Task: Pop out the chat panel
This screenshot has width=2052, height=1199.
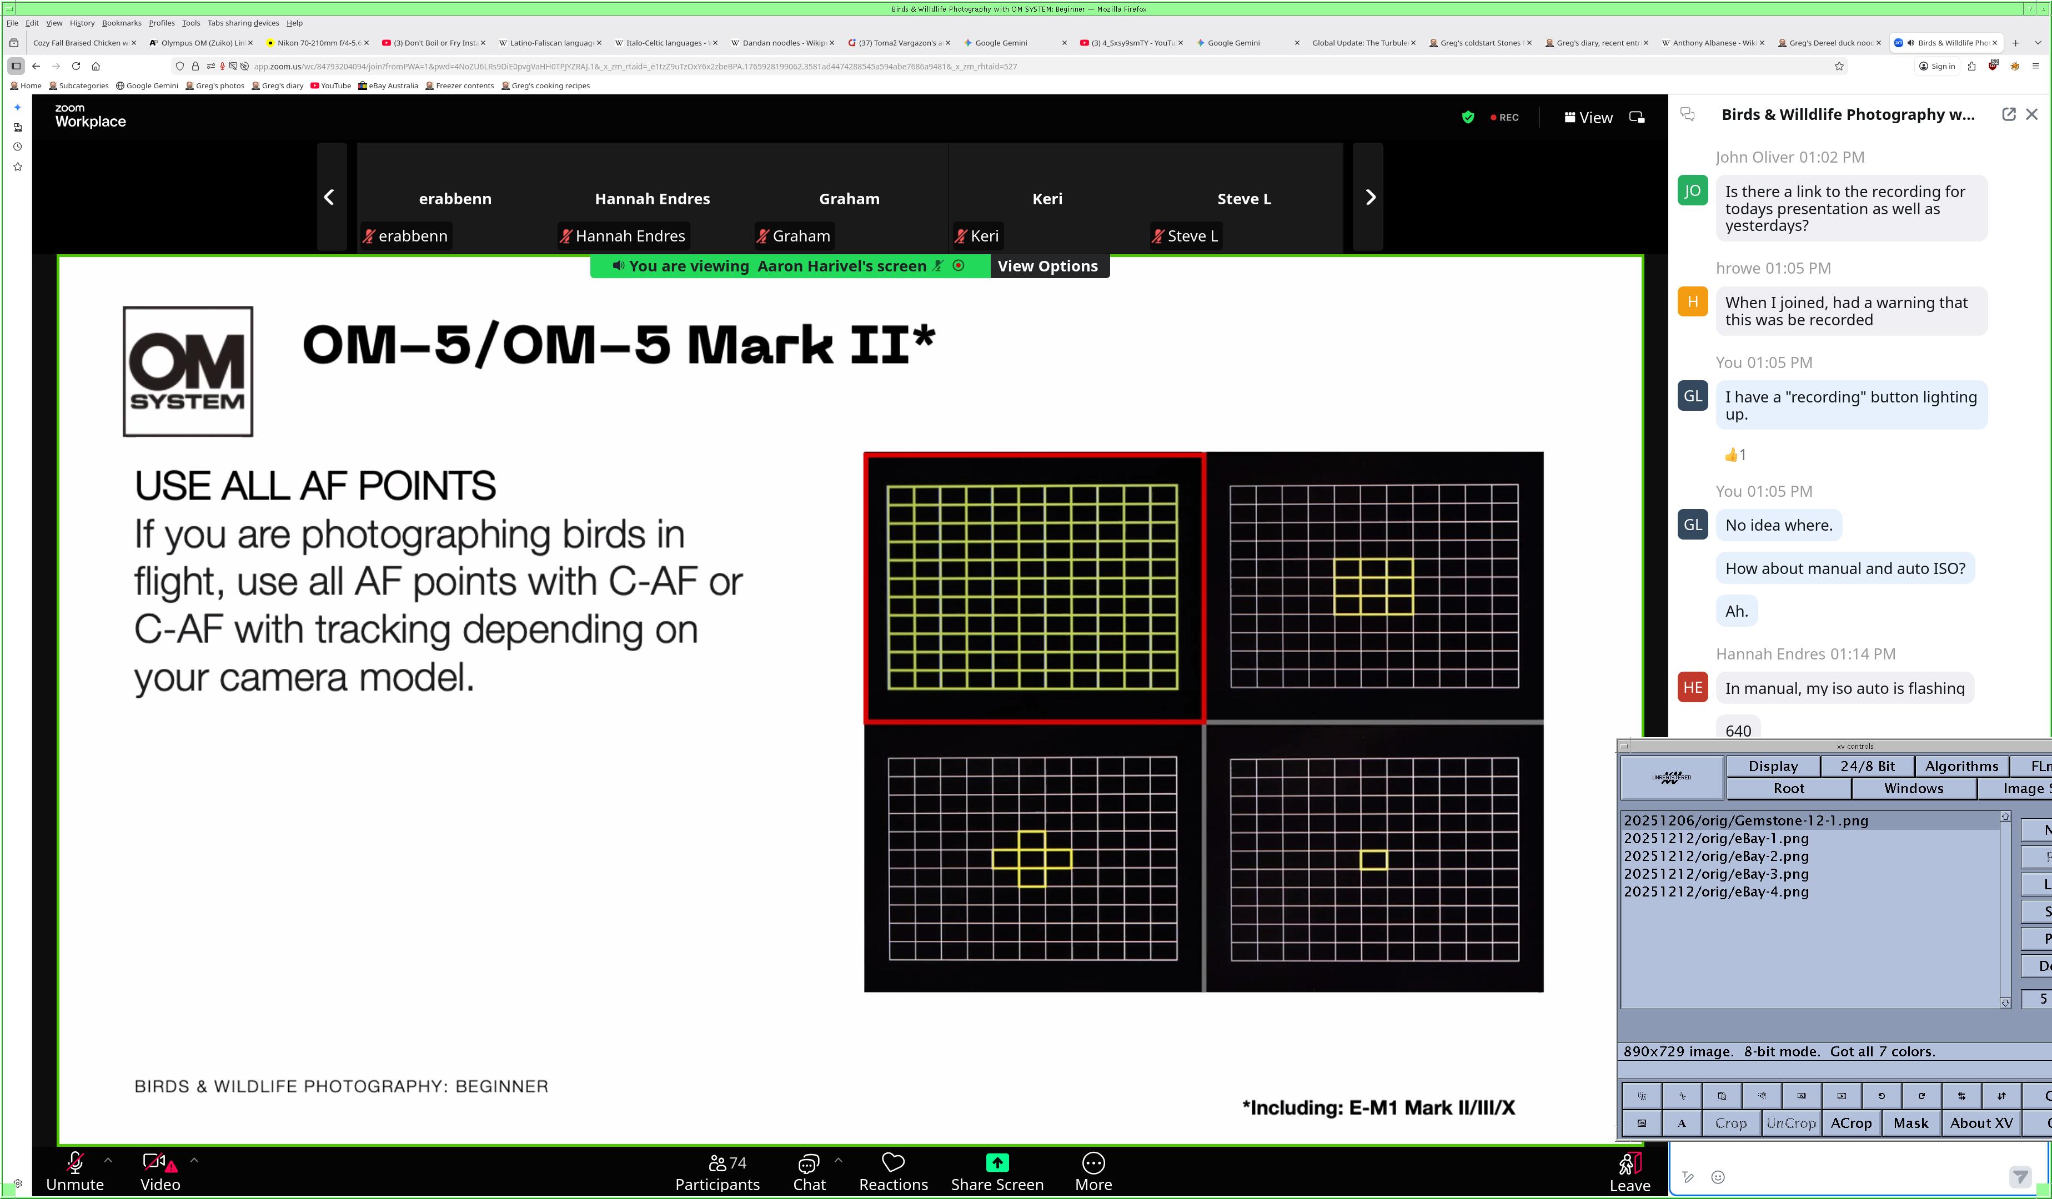Action: pos(2008,115)
